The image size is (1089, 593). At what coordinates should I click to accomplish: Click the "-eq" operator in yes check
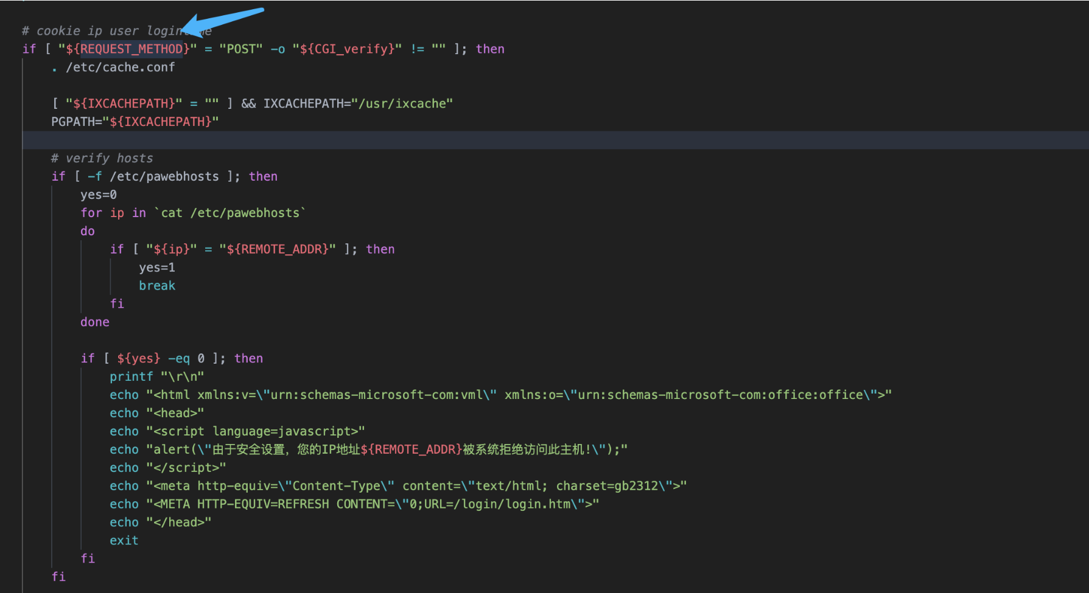pos(178,359)
